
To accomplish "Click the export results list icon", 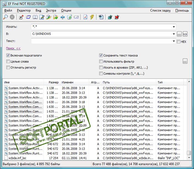I will click(101, 17).
